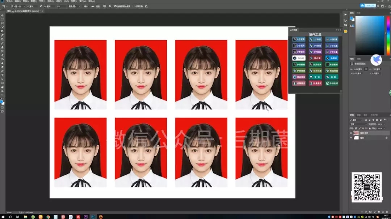Viewport: 391px width, 219px height.
Task: Click the lock icon on 背景 layer
Action: [387, 138]
